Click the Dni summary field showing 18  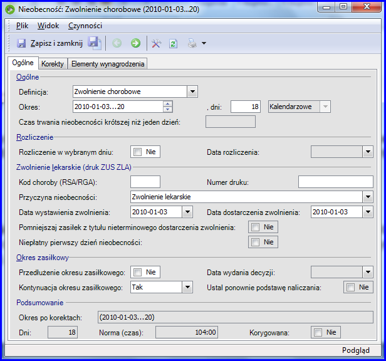coord(63,332)
